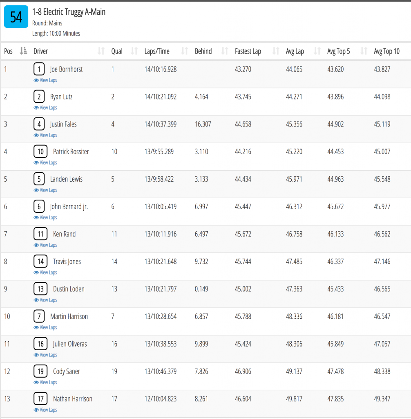411x419 pixels.
Task: Sort the Driver column using its arrows
Action: coord(101,51)
